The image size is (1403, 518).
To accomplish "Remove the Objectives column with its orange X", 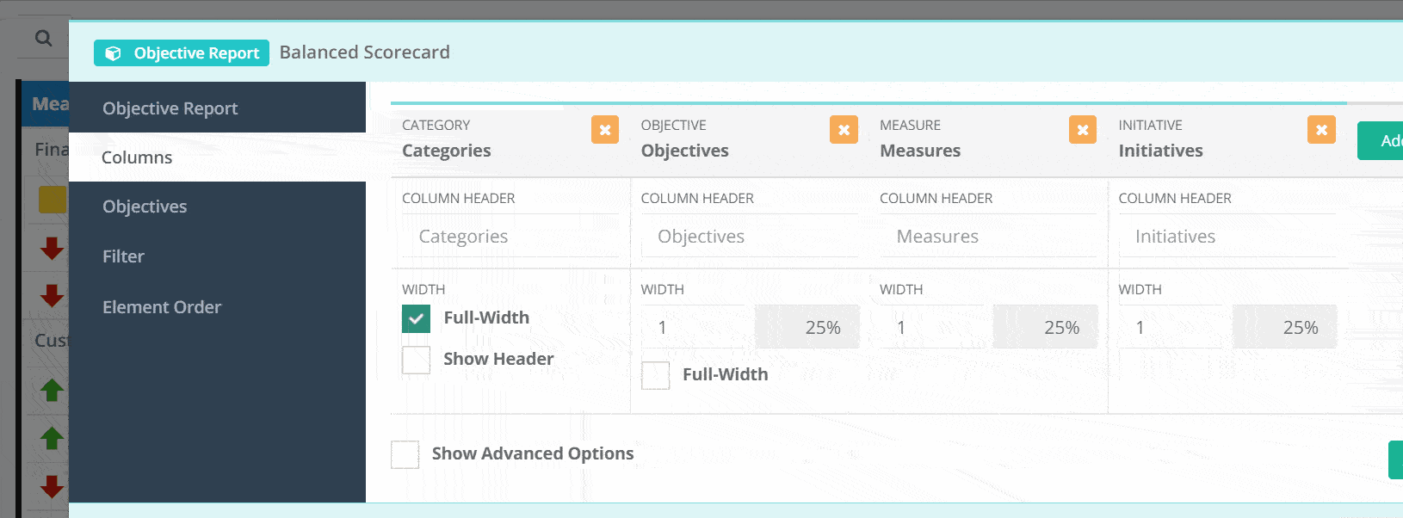I will (x=844, y=129).
